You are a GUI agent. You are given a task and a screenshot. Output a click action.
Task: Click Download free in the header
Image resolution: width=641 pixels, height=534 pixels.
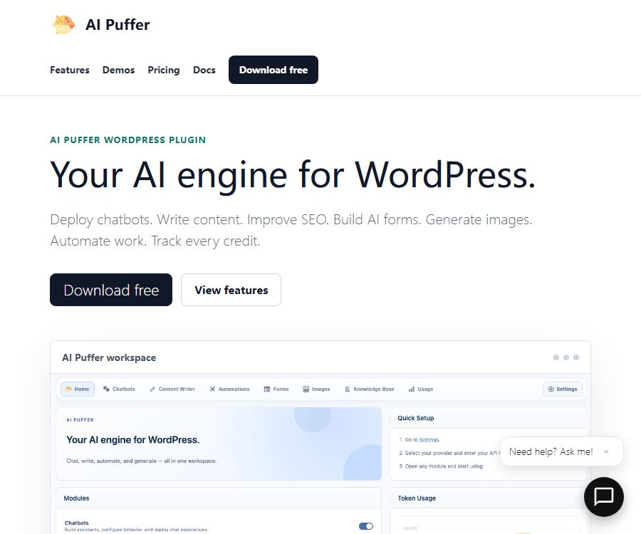point(273,70)
